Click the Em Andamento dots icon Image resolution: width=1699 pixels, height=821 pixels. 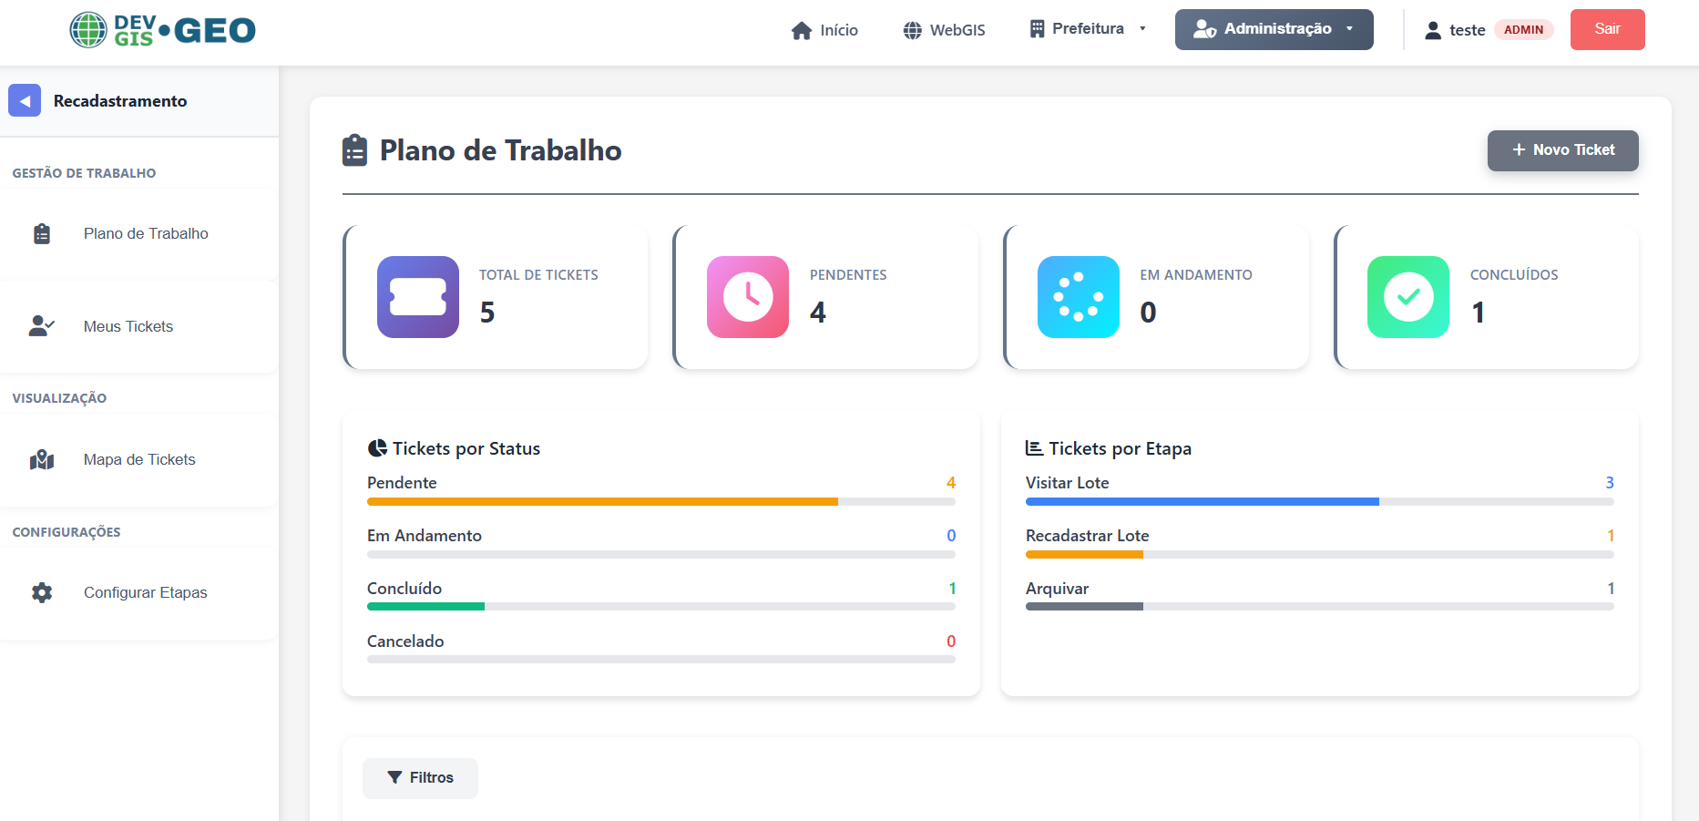[1078, 297]
